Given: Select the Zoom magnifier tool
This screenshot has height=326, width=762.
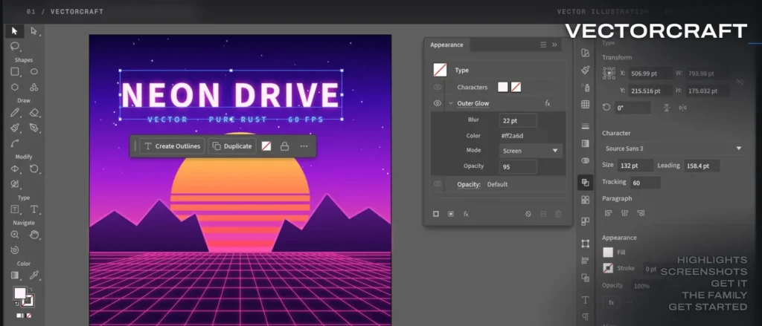Looking at the screenshot, I should [x=15, y=235].
